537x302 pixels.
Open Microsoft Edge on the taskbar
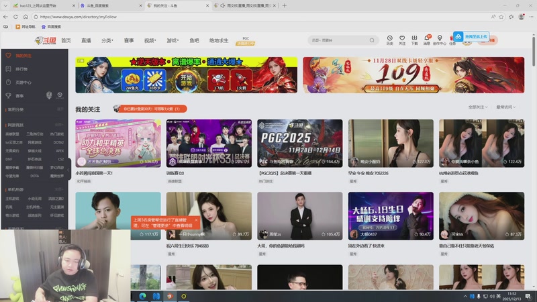[142, 296]
